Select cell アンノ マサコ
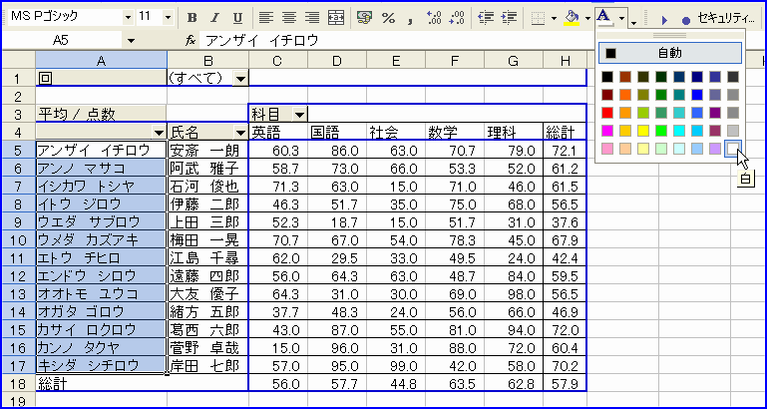 [x=102, y=169]
